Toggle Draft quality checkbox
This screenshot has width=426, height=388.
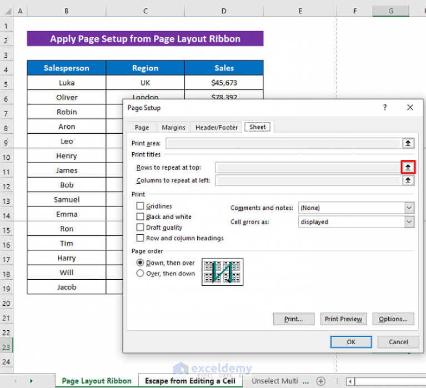click(140, 227)
